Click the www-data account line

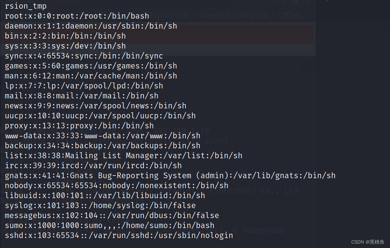(x=103, y=136)
